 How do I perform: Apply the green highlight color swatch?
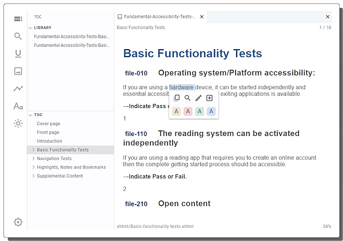(x=200, y=111)
